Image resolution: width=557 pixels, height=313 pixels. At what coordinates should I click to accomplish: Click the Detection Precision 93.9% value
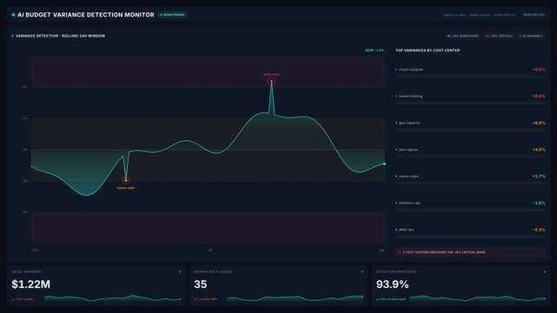(392, 284)
